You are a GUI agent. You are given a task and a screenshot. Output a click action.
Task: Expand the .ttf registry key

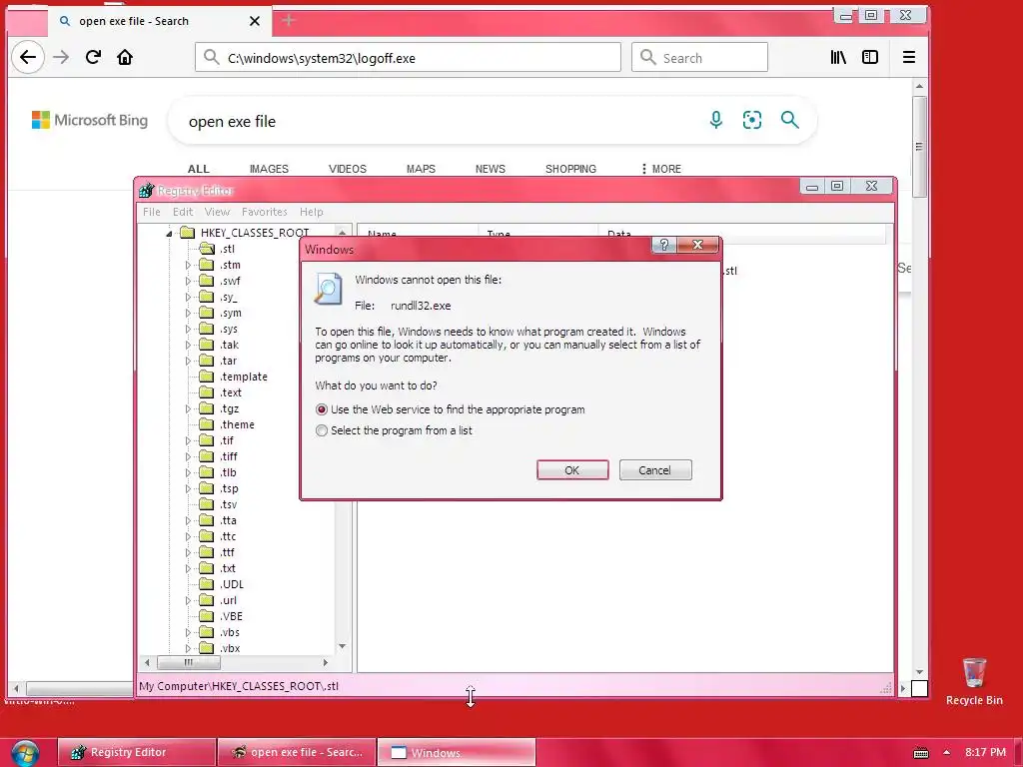(x=188, y=552)
